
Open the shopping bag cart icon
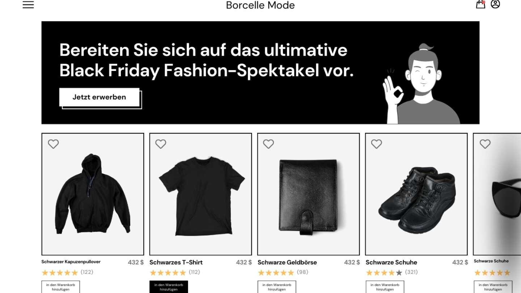pos(480,4)
